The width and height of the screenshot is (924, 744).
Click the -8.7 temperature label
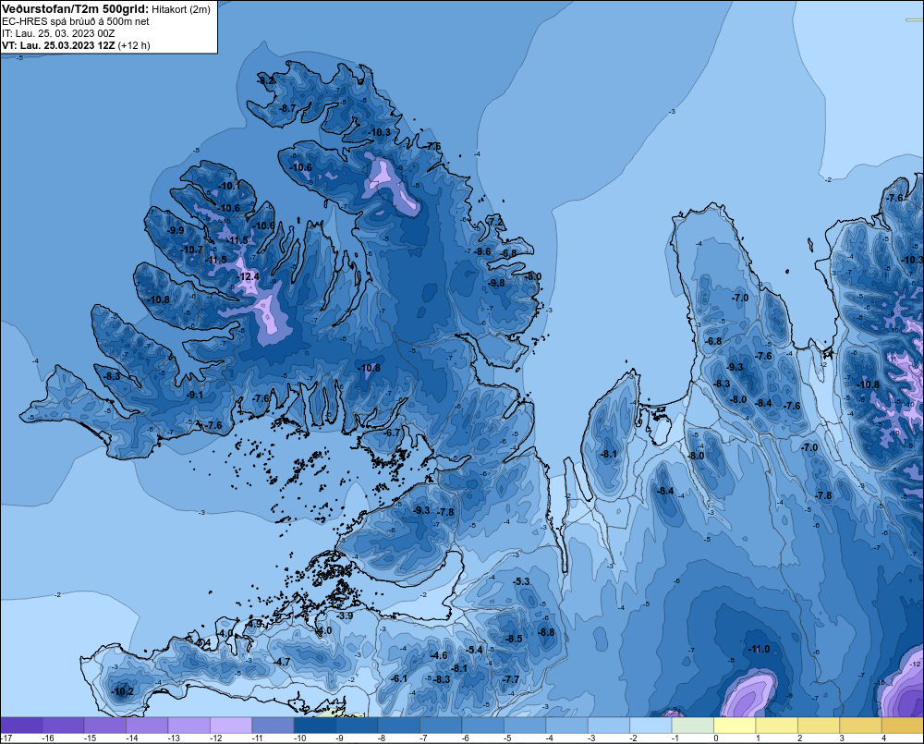coord(287,108)
